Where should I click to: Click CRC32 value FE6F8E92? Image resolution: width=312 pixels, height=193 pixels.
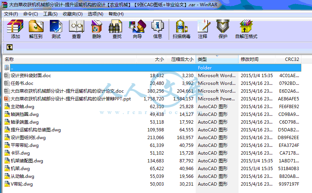coord(289,106)
